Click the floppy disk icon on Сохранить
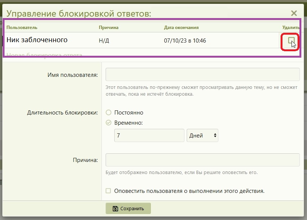Screen dimensions: 307x220 [x=115, y=209]
